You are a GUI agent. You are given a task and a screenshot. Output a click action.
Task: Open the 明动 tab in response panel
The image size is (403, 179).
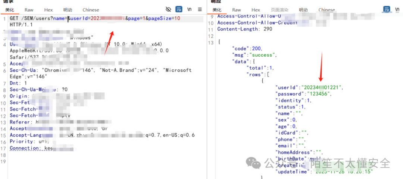(303, 10)
